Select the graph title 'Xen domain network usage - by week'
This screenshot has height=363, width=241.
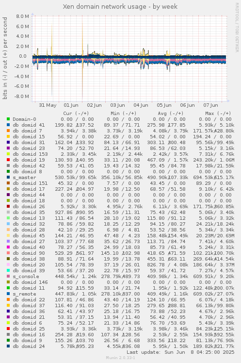coord(120,6)
